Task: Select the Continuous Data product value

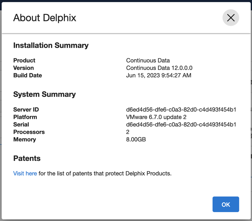Action: (x=148, y=60)
